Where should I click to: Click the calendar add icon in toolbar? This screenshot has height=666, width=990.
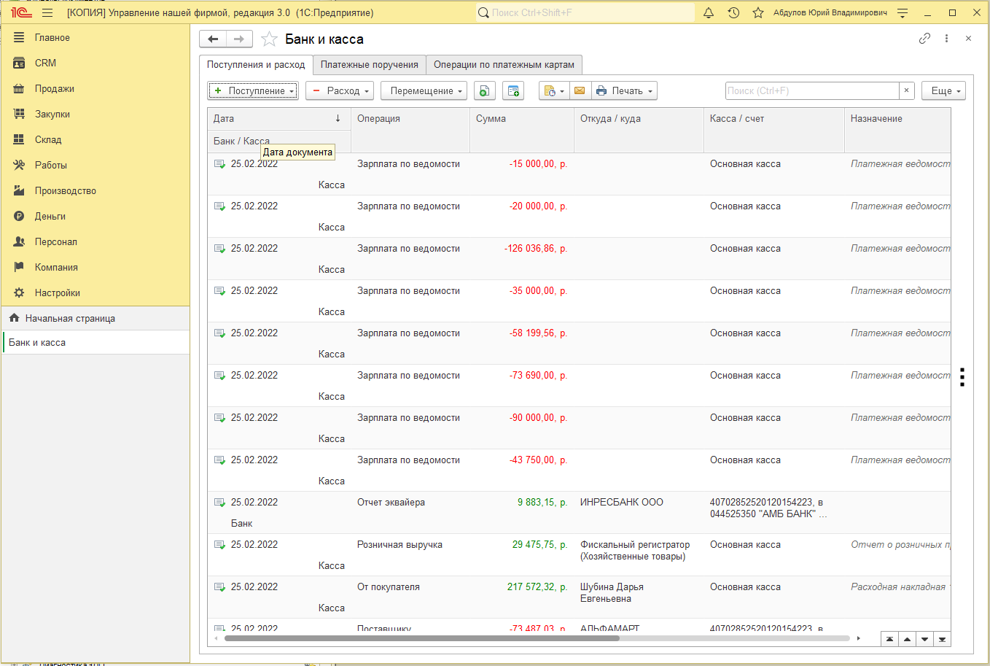tap(513, 90)
